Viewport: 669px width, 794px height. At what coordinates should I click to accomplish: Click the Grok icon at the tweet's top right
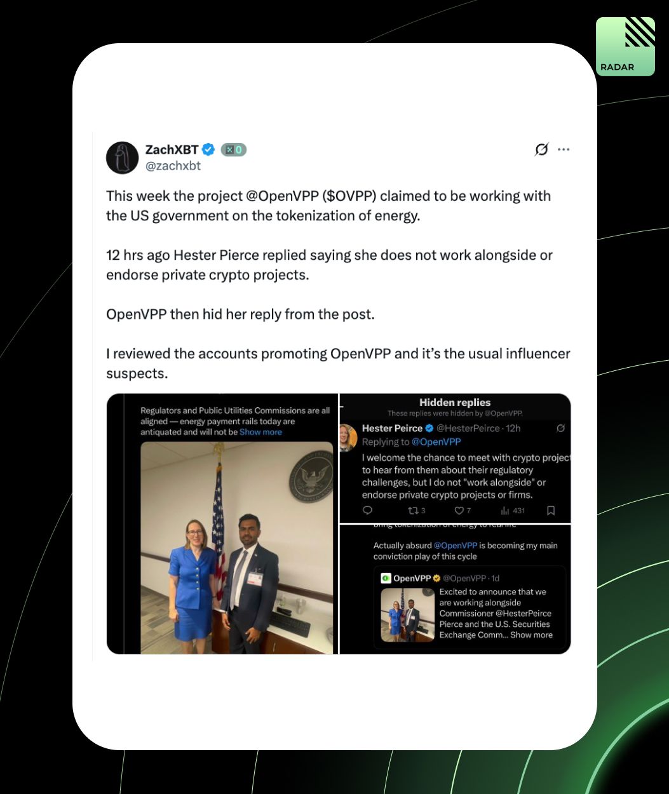coord(541,150)
